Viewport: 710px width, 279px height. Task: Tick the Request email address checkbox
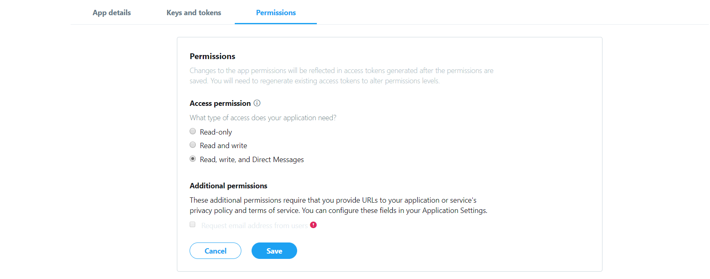(x=192, y=224)
